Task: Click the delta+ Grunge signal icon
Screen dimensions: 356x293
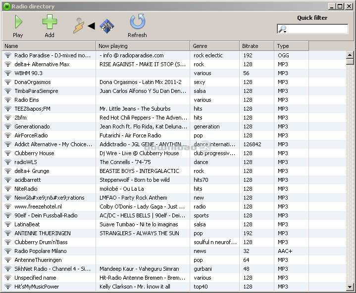Action: [x=8, y=171]
